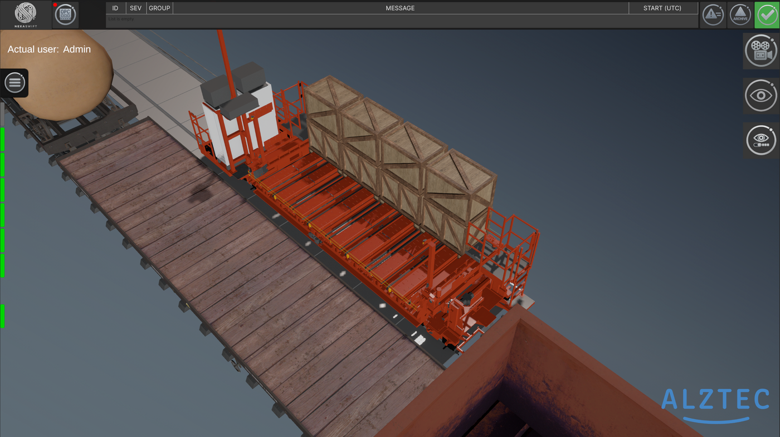The width and height of the screenshot is (780, 437).
Task: Open the eye with slider visibility settings
Action: (761, 141)
